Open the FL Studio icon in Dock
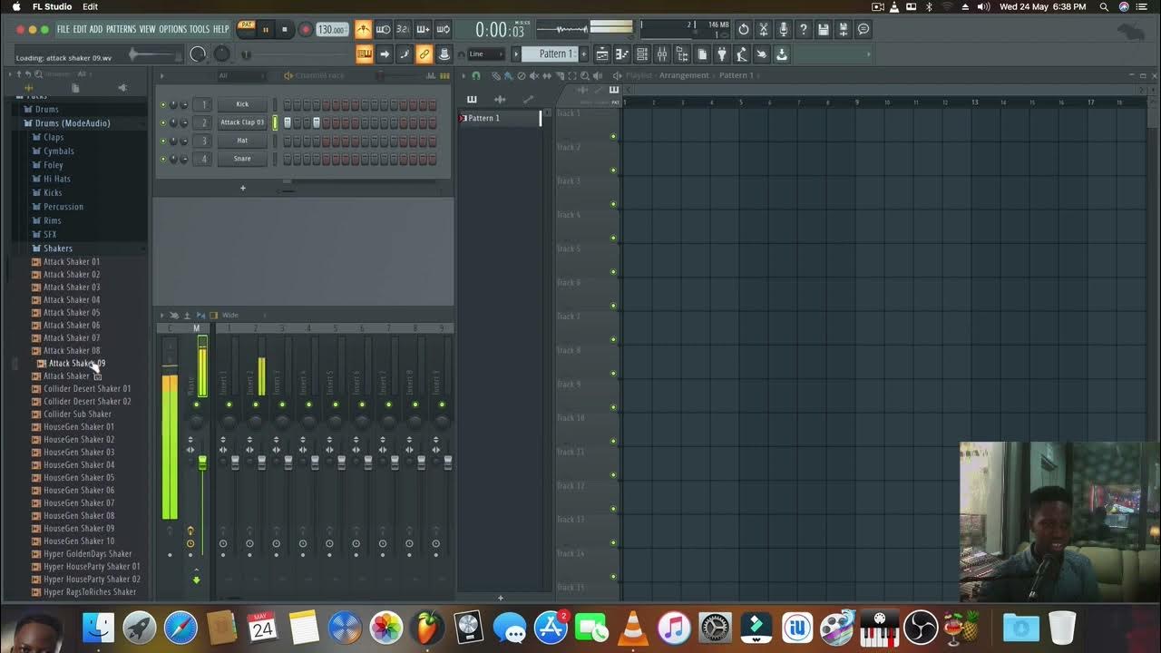Screen dimensions: 1161x653 (x=427, y=627)
